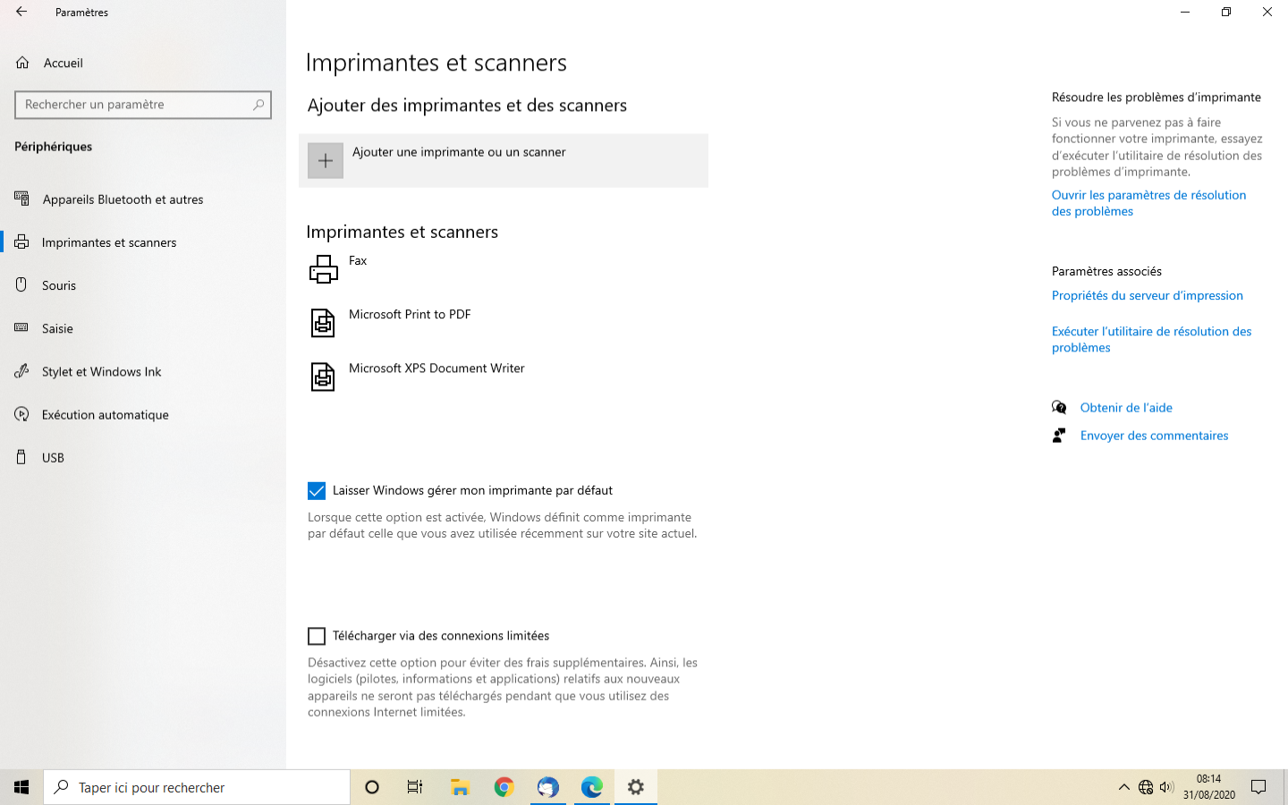Click Exécuter l'utilitaire de résolution des problèmes
1288x805 pixels.
(1151, 339)
